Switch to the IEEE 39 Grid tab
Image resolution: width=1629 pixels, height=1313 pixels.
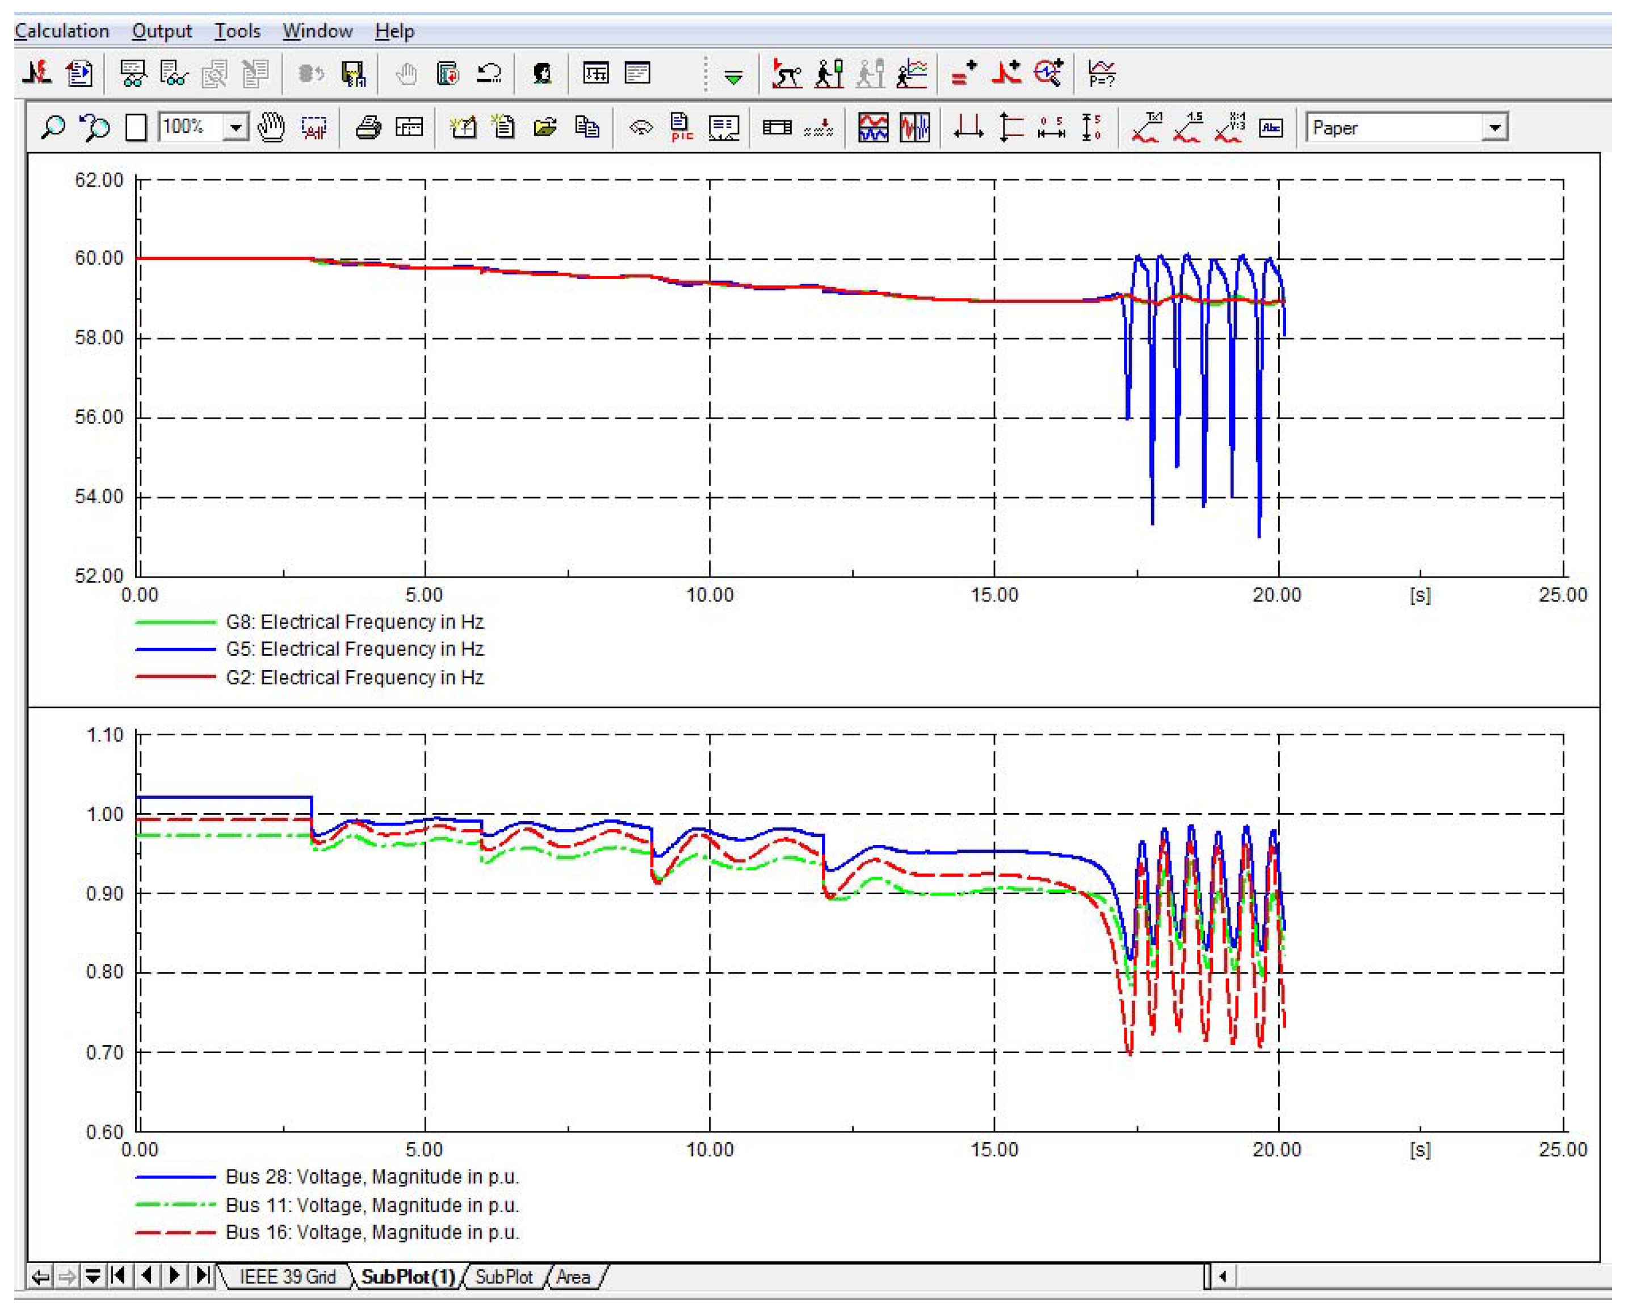(287, 1277)
